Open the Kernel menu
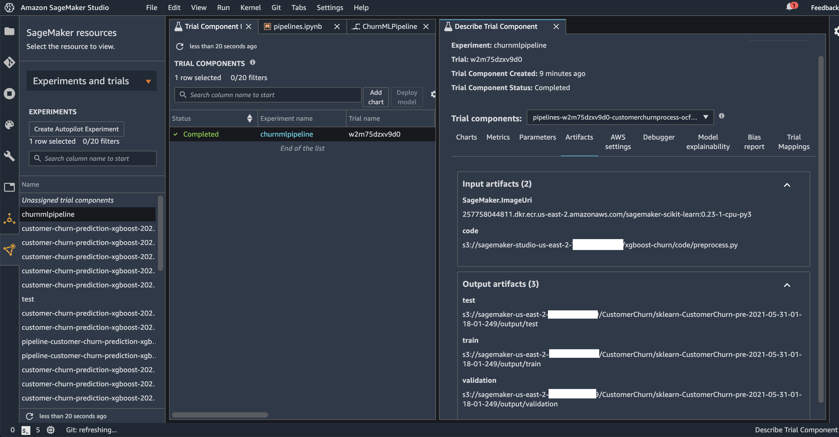 (250, 7)
